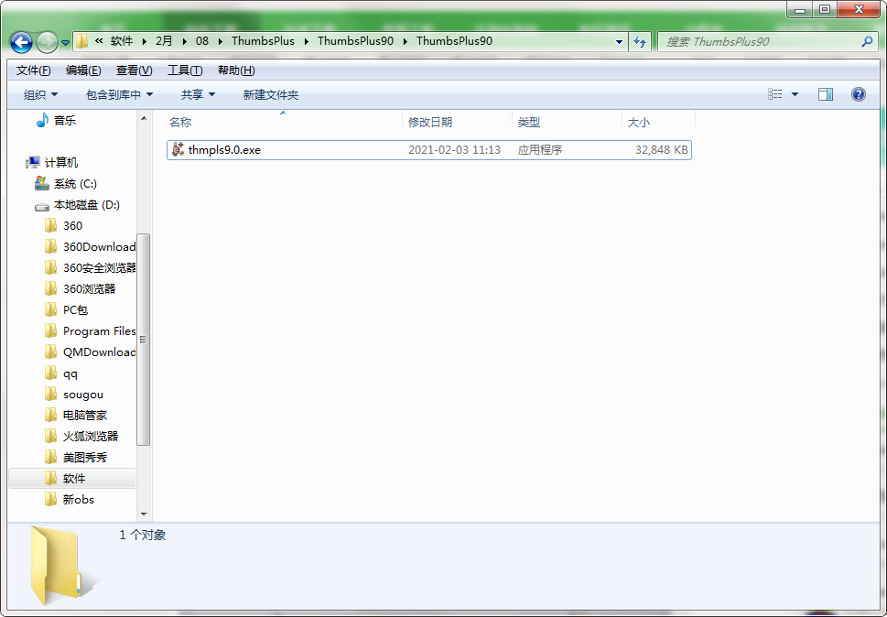The height and width of the screenshot is (617, 887).
Task: Select 计算机 in the navigation pane
Action: coord(61,162)
